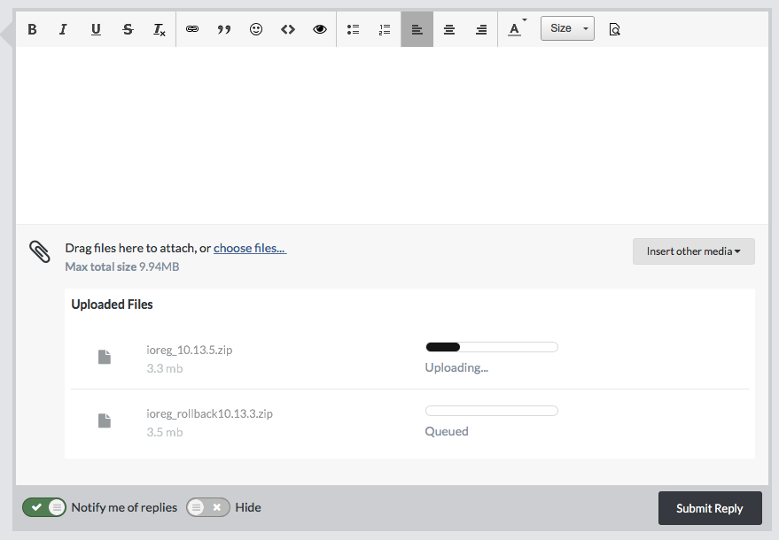This screenshot has height=540, width=779.
Task: Click file icon for ioreg_rollback10.13.3.zip
Action: pos(105,420)
